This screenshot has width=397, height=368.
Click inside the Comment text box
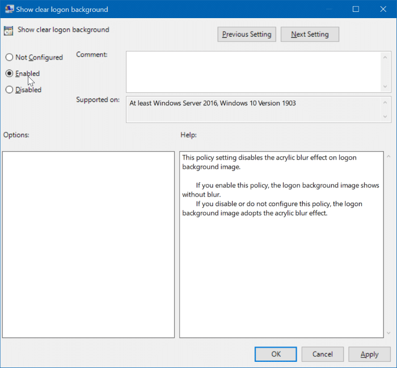[x=253, y=72]
